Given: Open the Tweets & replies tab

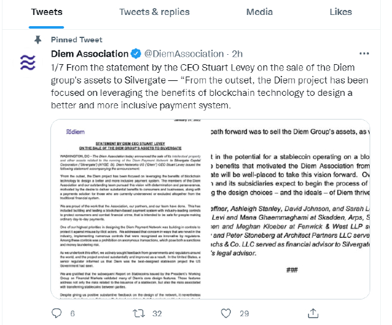Looking at the screenshot, I should [x=156, y=12].
